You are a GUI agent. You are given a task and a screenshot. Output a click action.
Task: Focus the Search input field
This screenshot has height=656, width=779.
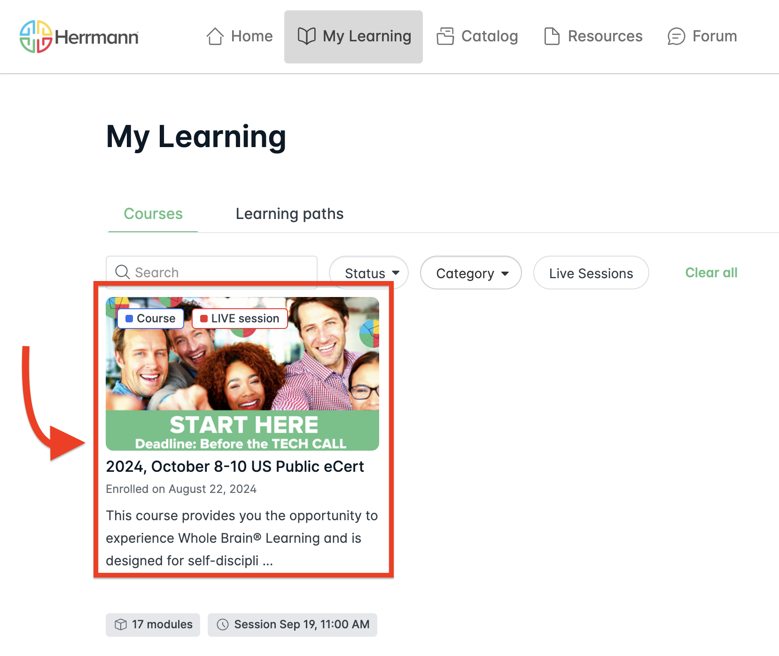(x=211, y=272)
